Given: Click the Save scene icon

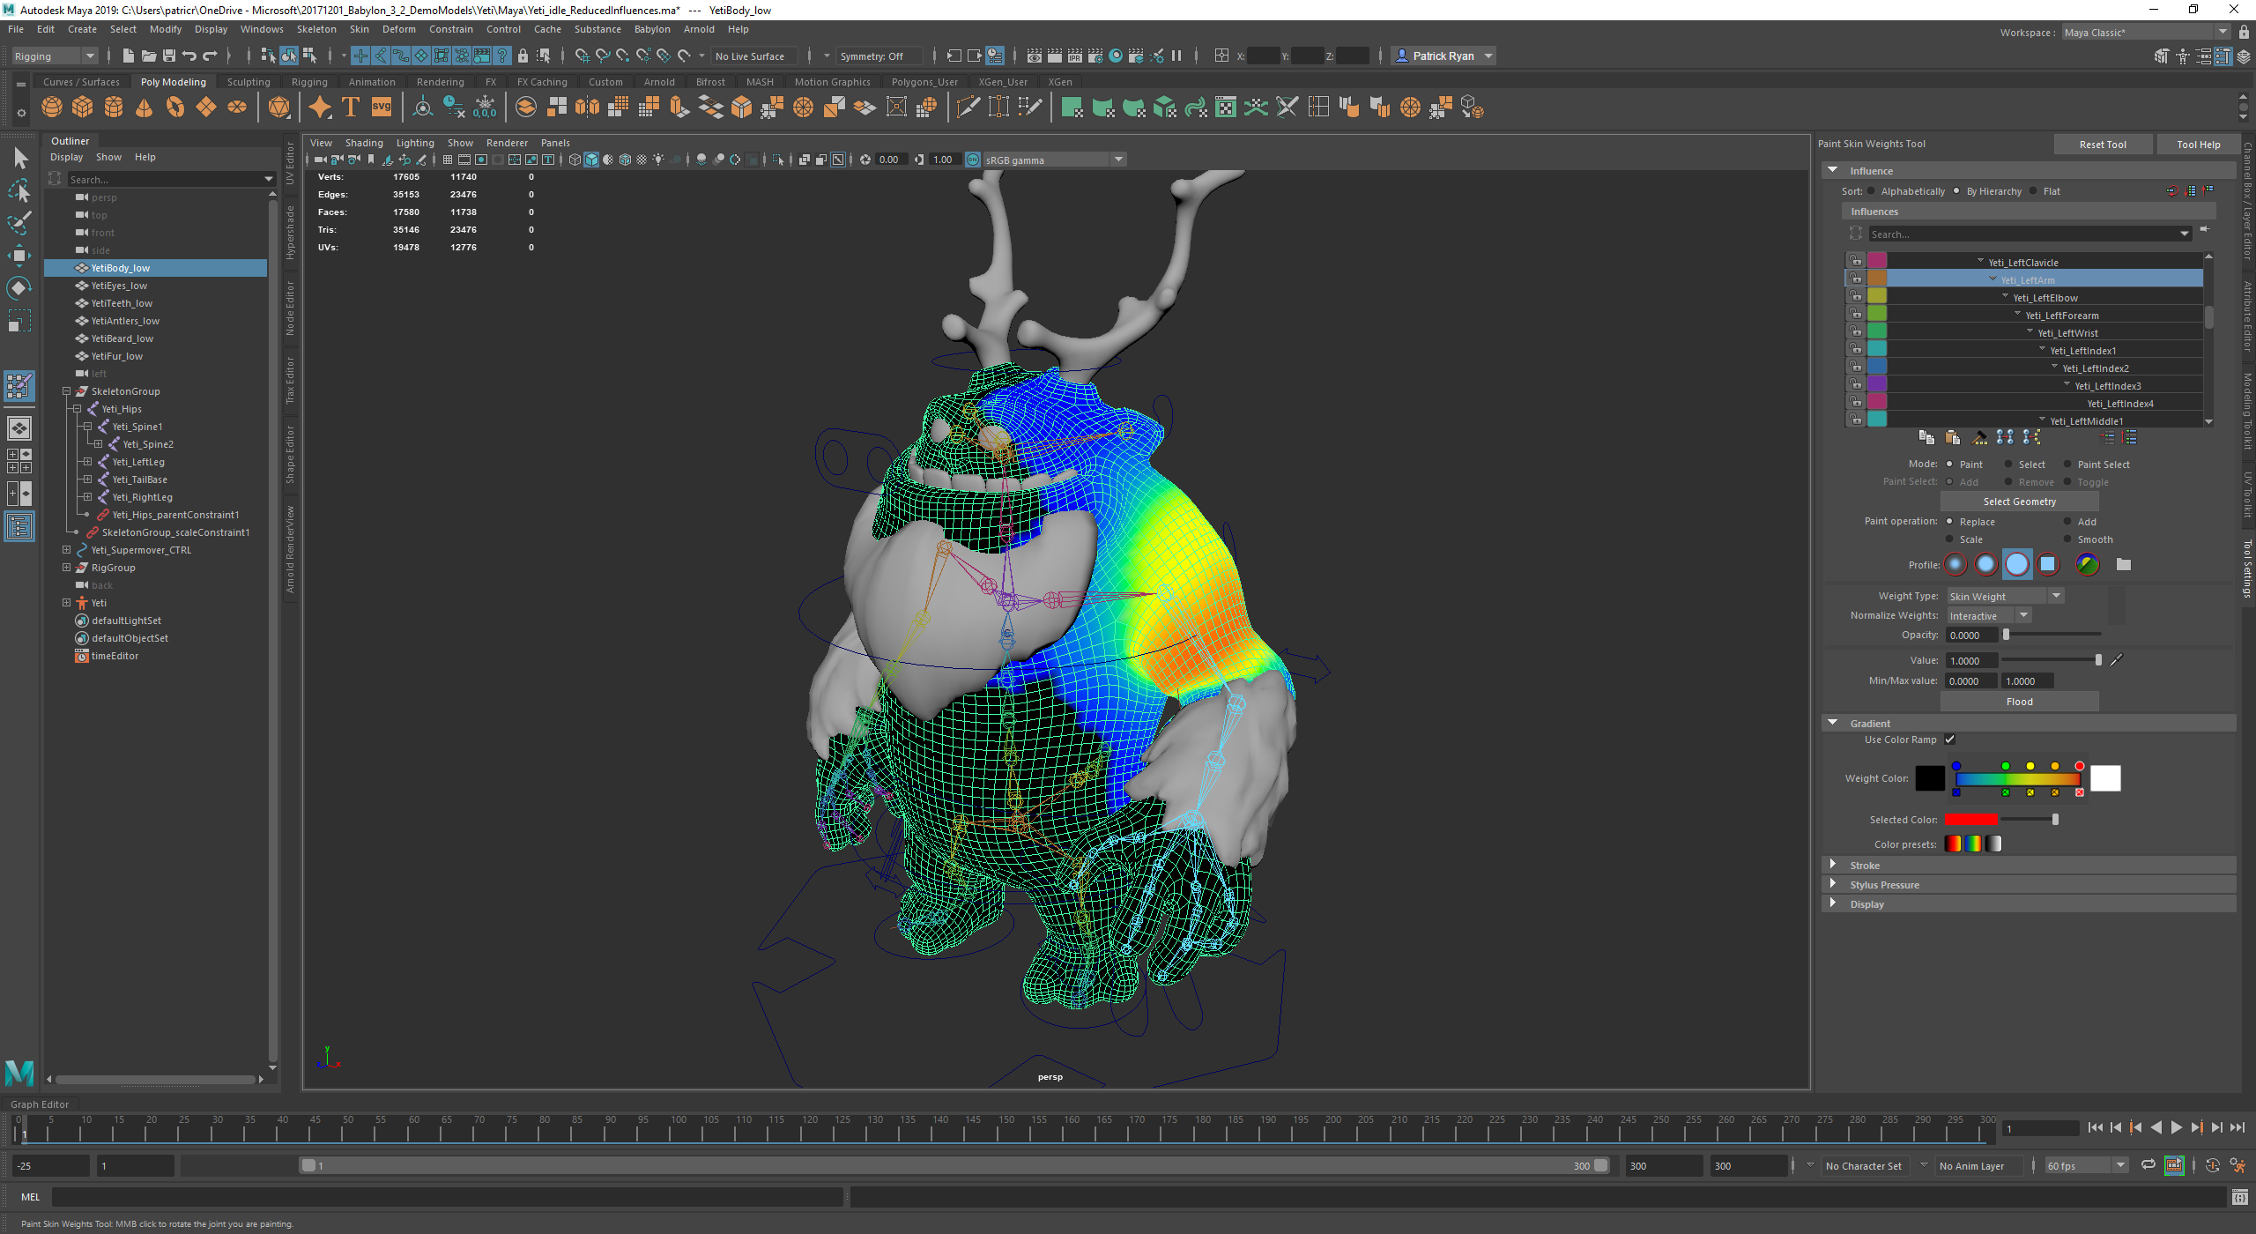Looking at the screenshot, I should (169, 56).
